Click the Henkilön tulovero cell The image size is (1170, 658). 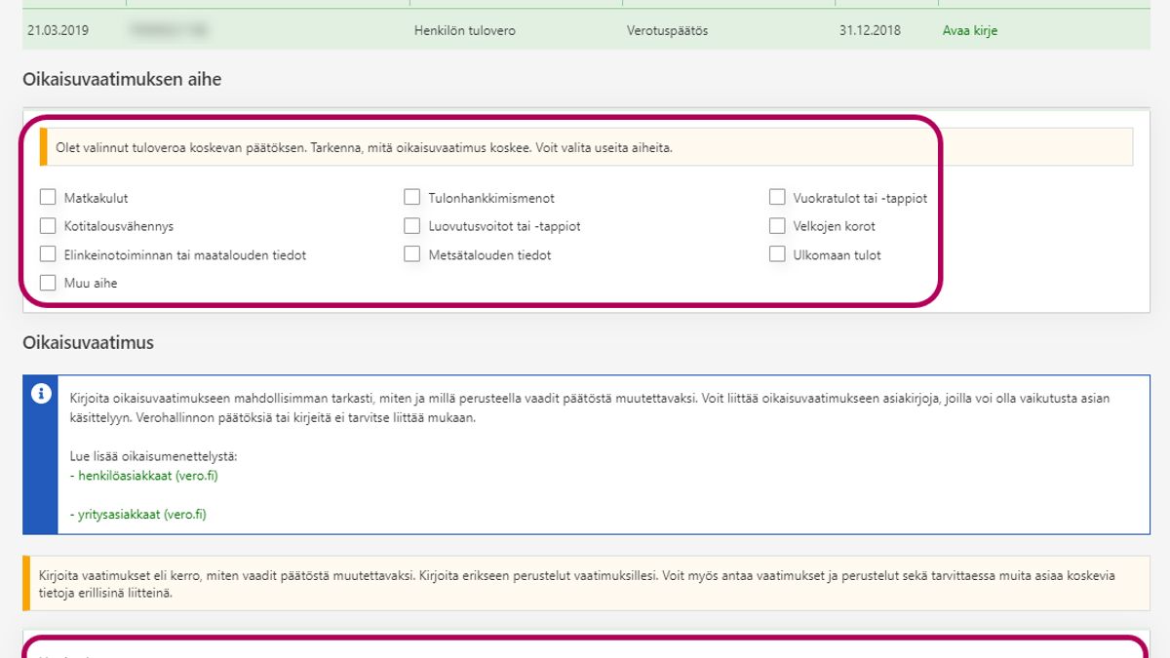pyautogui.click(x=464, y=30)
